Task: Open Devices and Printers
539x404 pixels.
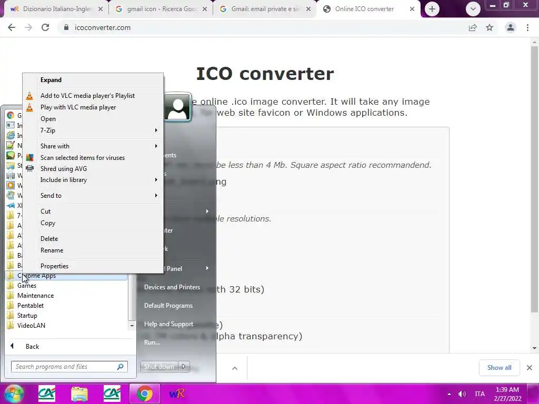Action: [172, 287]
